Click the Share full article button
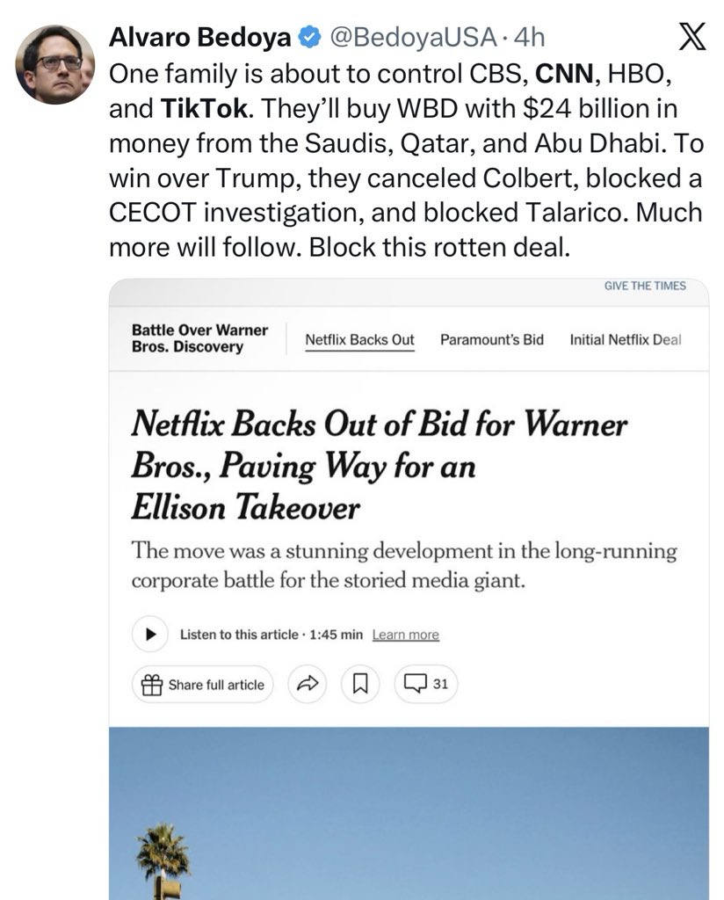Viewport: 724px width, 900px height. coord(203,685)
